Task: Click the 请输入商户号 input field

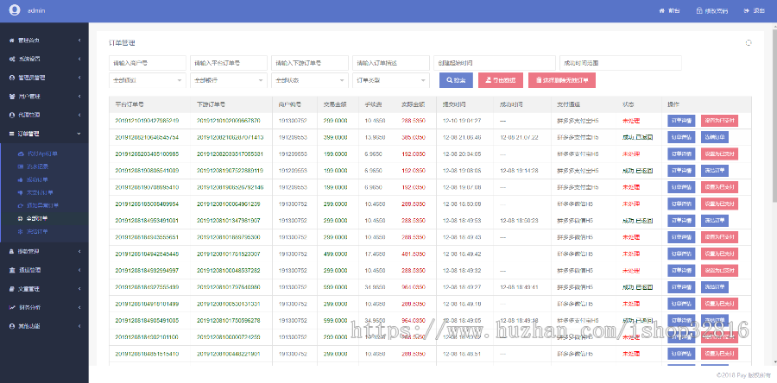Action: [148, 63]
